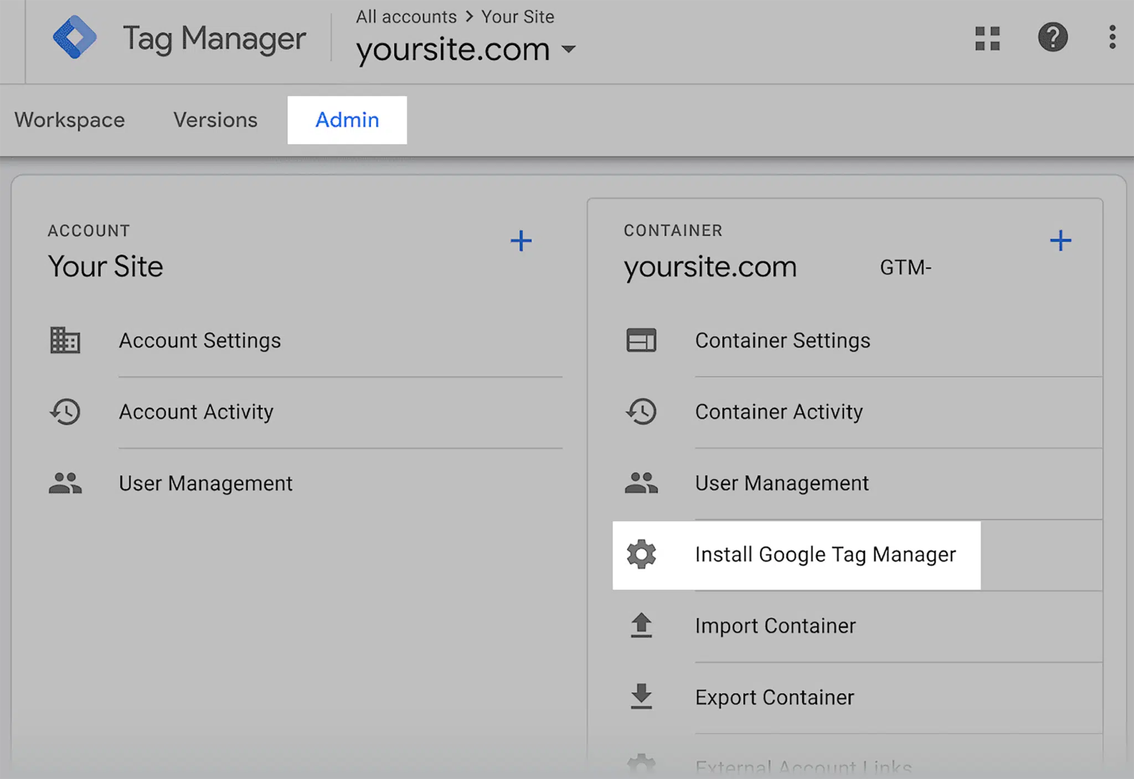Viewport: 1134px width, 779px height.
Task: Open the help question mark icon
Action: 1053,38
